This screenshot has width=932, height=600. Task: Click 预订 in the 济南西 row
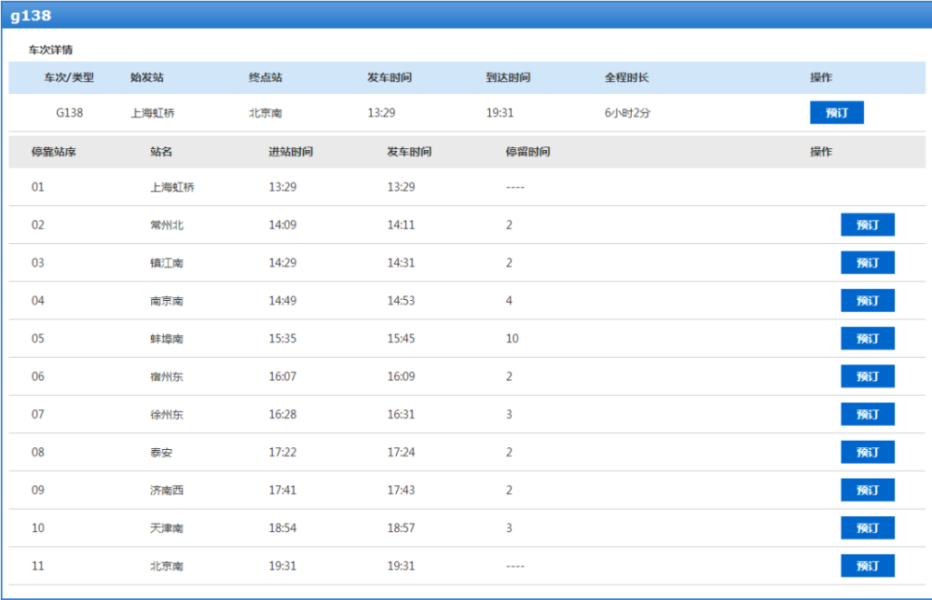(867, 490)
